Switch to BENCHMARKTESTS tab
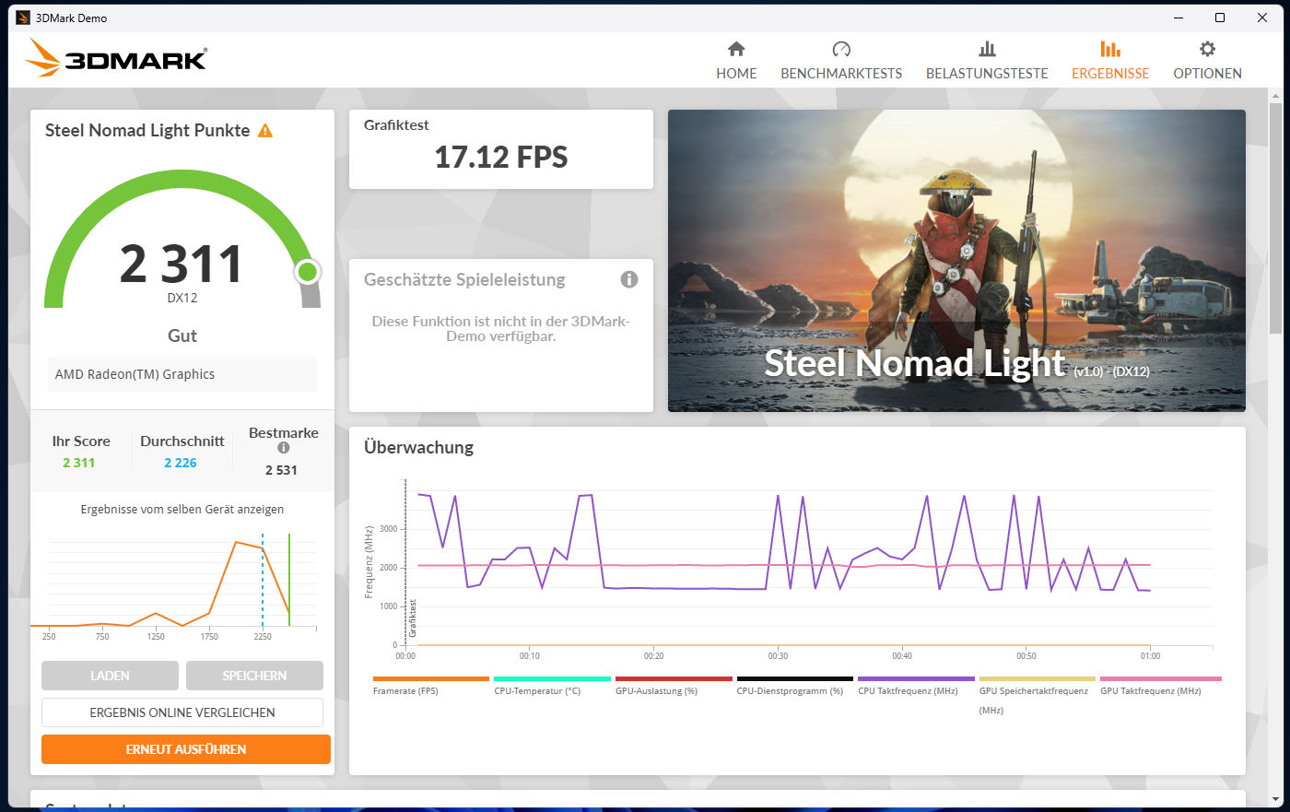This screenshot has width=1290, height=812. coord(841,61)
